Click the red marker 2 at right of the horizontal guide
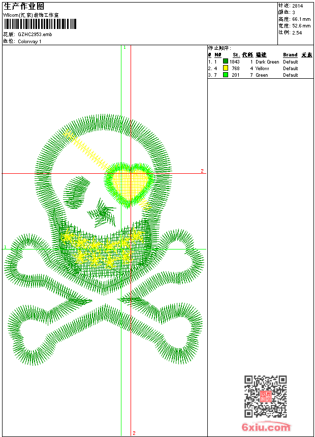The width and height of the screenshot is (315, 437). 202,171
